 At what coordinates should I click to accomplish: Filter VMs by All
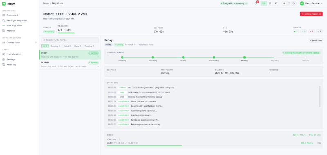[x=45, y=46]
